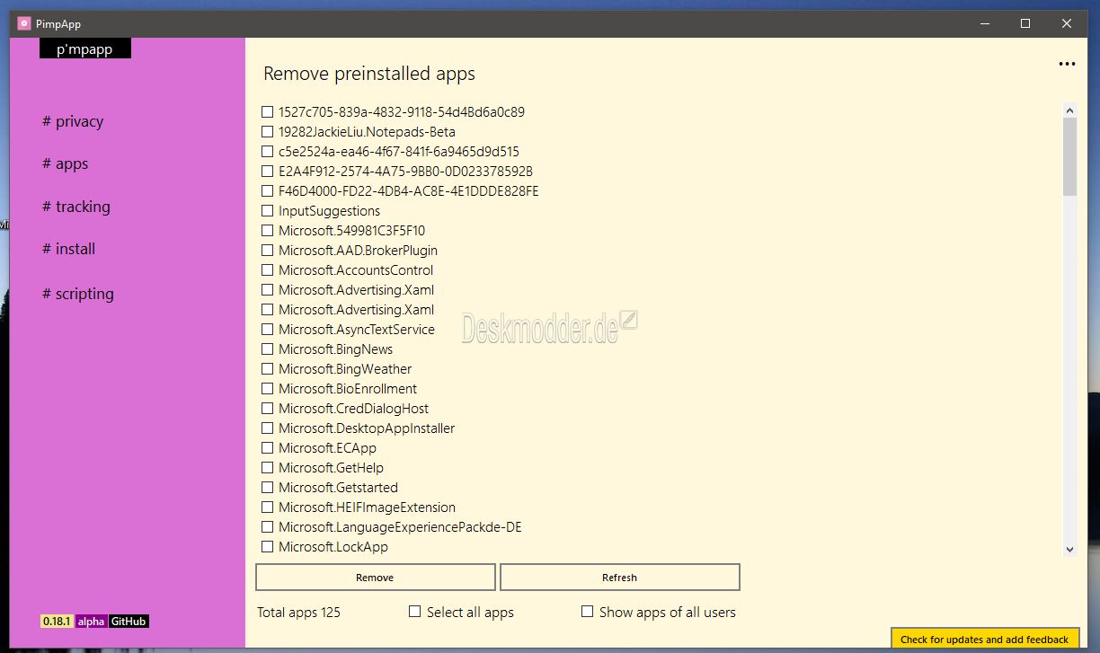Click the p'mpapp logo label
Viewport: 1100px width, 653px height.
point(85,49)
